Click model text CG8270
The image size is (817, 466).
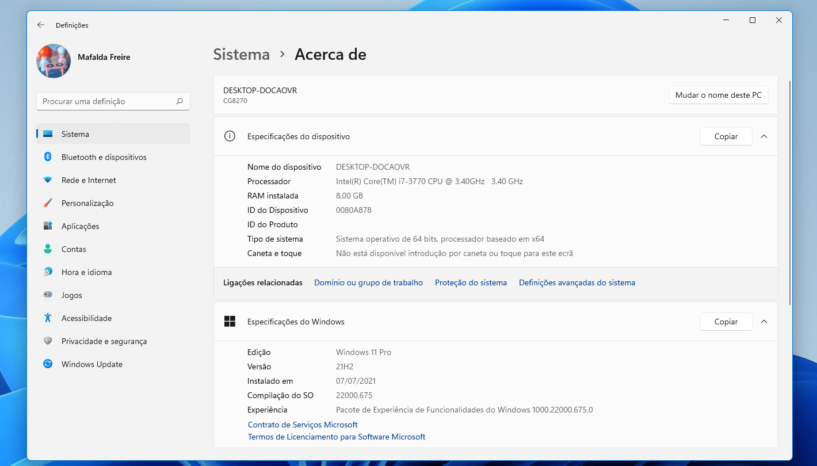(x=235, y=101)
